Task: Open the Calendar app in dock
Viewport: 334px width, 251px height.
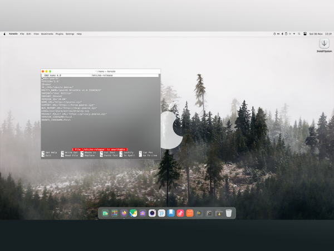Action: [161, 213]
